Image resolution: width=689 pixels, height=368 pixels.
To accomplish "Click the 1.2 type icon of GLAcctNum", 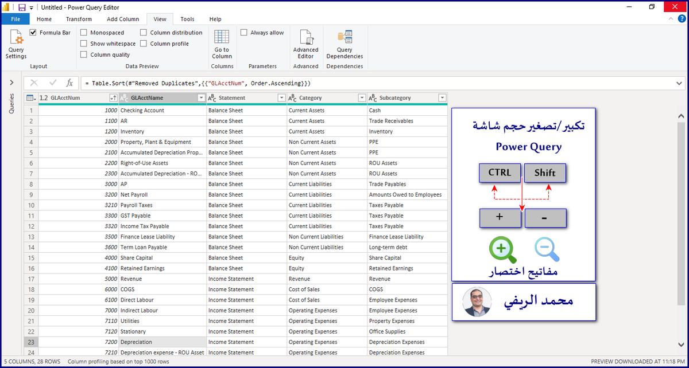I will coord(44,98).
